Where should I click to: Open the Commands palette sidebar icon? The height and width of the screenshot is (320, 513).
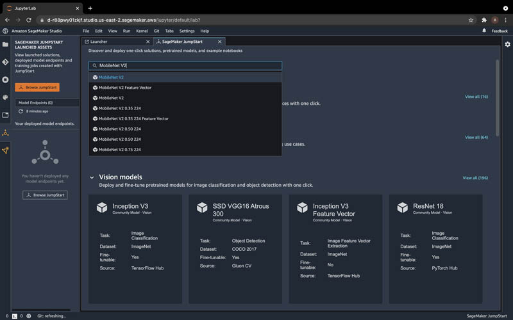(5, 97)
